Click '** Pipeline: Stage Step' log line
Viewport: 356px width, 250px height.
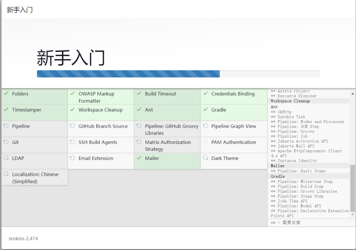297,196
